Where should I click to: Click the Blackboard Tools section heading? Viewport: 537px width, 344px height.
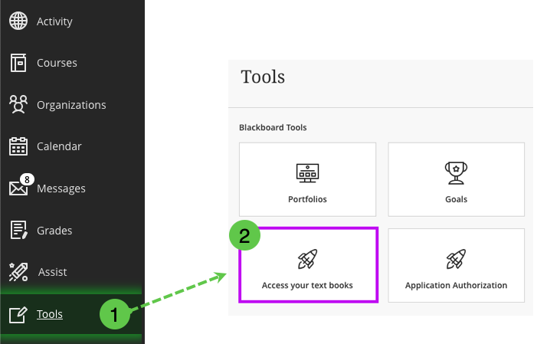273,127
